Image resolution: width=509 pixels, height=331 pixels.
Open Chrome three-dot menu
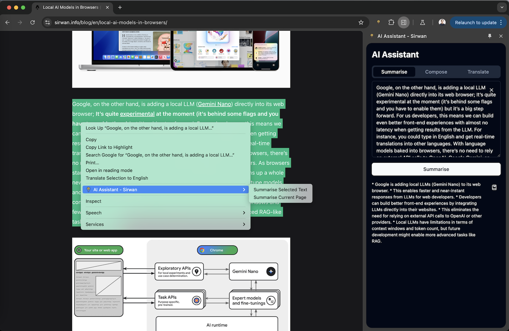(501, 22)
